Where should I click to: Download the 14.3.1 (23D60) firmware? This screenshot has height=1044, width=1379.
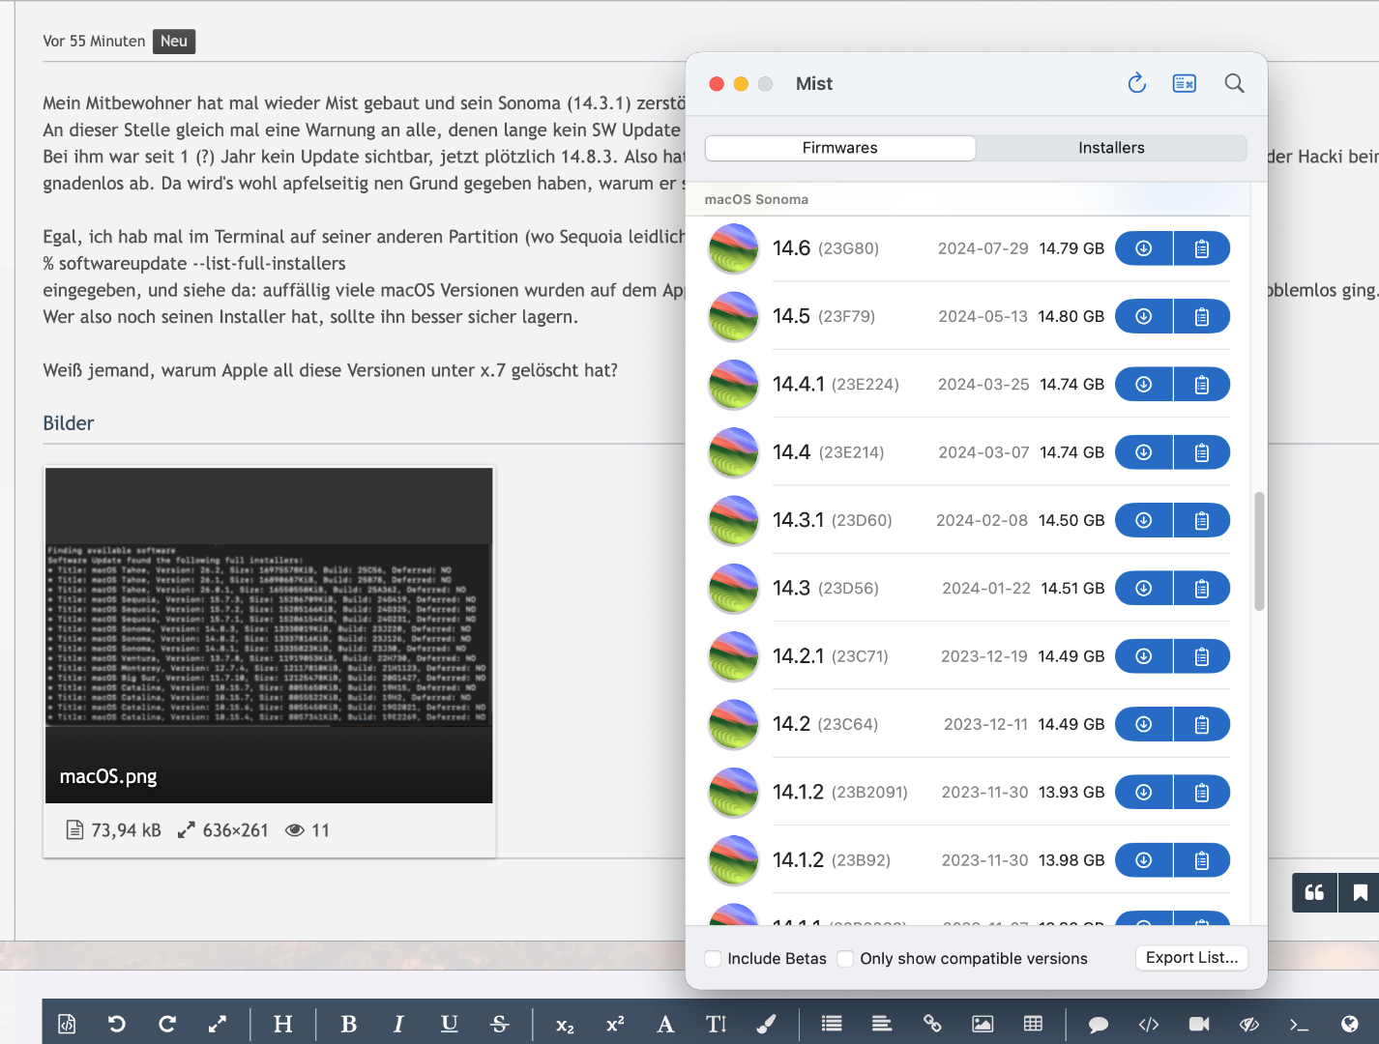point(1144,520)
